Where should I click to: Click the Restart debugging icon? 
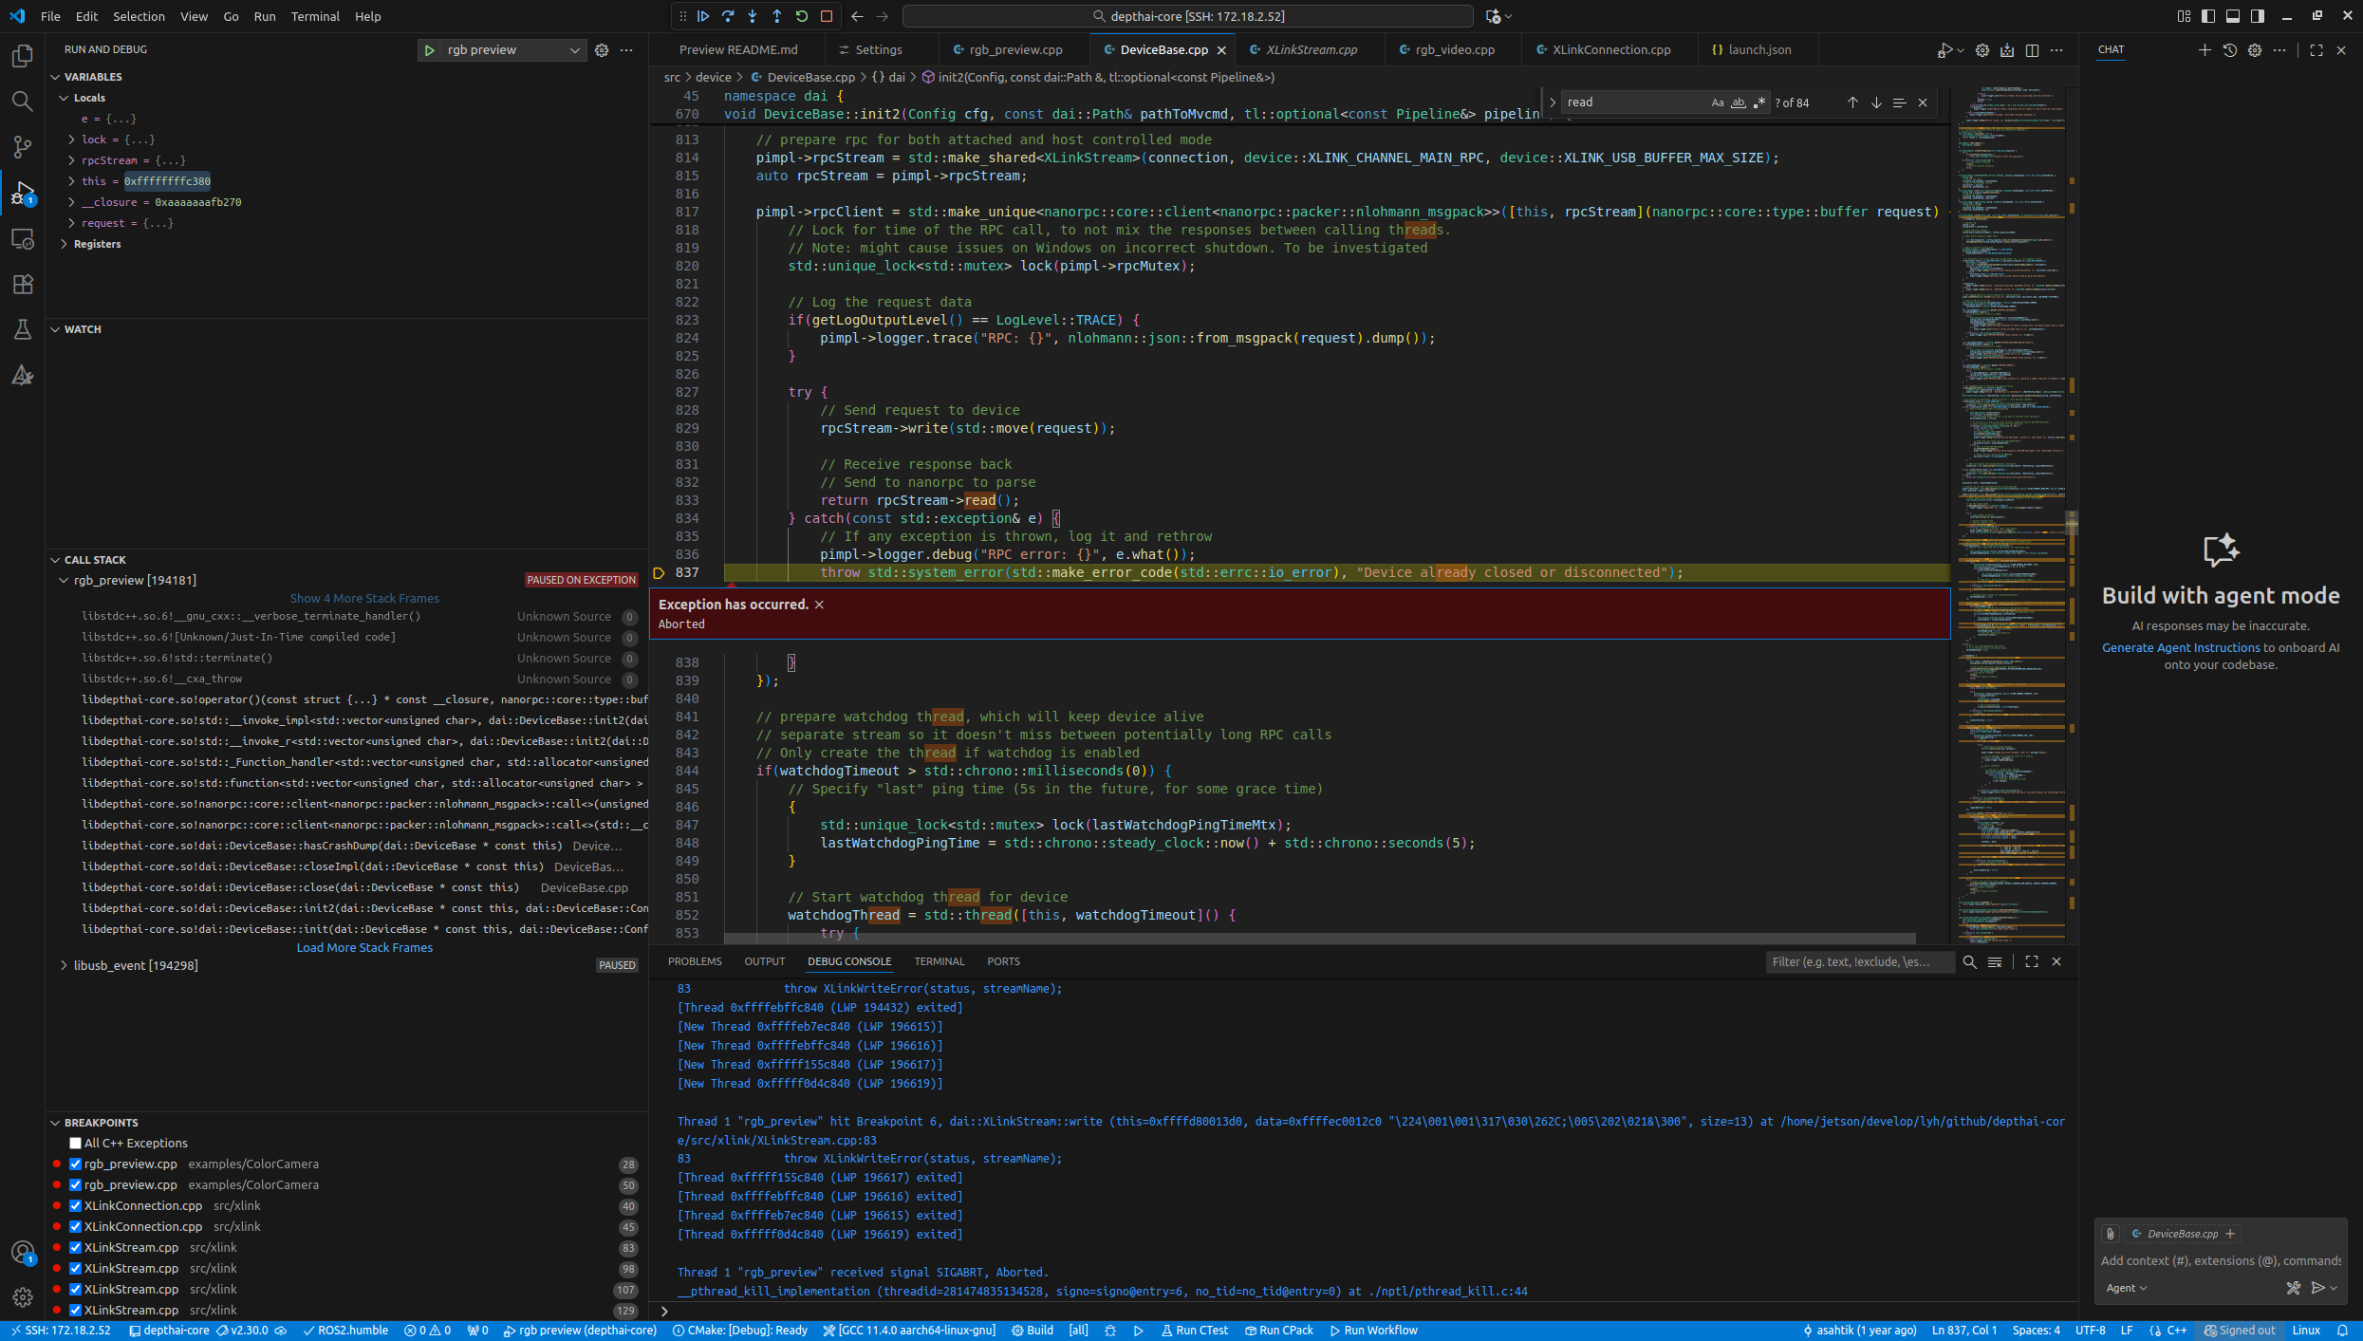802,16
